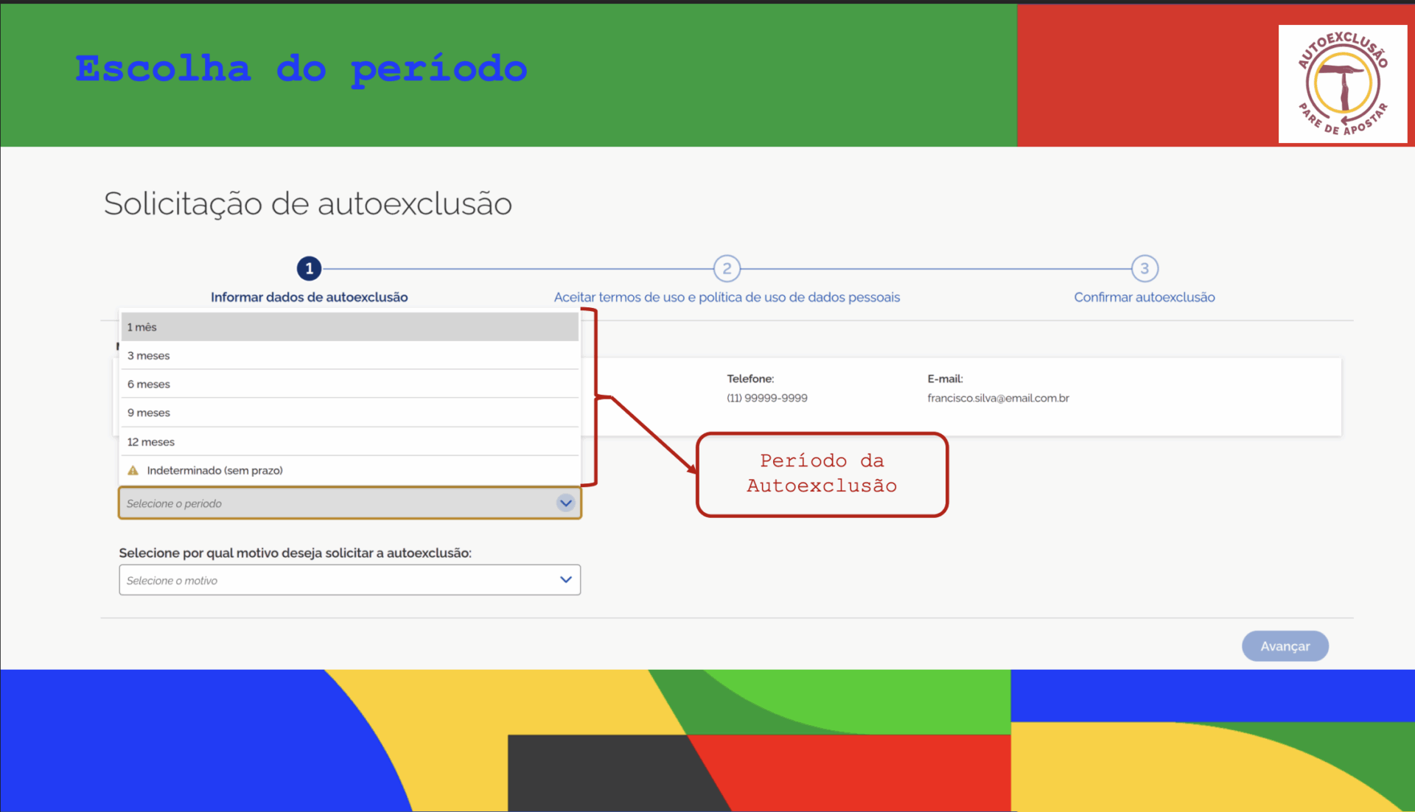Viewport: 1415px width, 812px height.
Task: Select the 1 mês option
Action: 349,326
